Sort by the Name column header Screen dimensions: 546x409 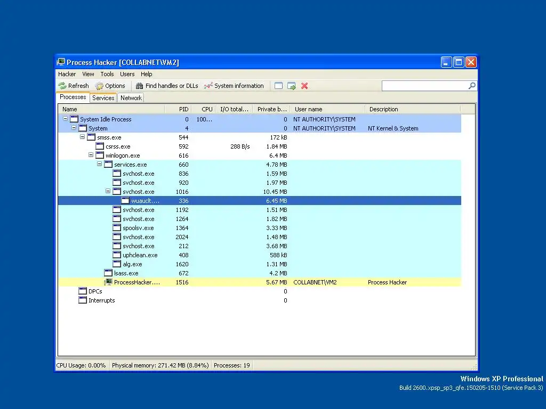coord(111,109)
